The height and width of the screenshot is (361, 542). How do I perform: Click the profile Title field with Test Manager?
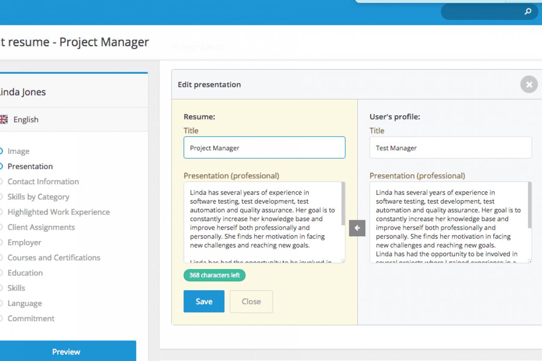click(x=450, y=148)
